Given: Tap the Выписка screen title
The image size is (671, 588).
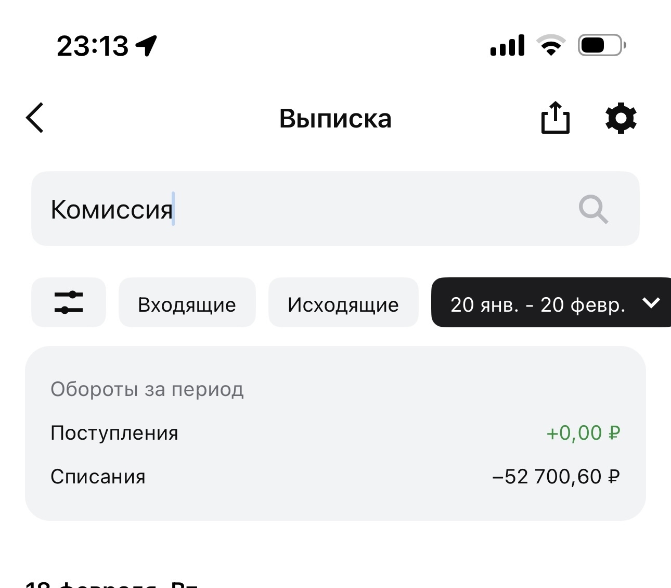Looking at the screenshot, I should pyautogui.click(x=335, y=119).
